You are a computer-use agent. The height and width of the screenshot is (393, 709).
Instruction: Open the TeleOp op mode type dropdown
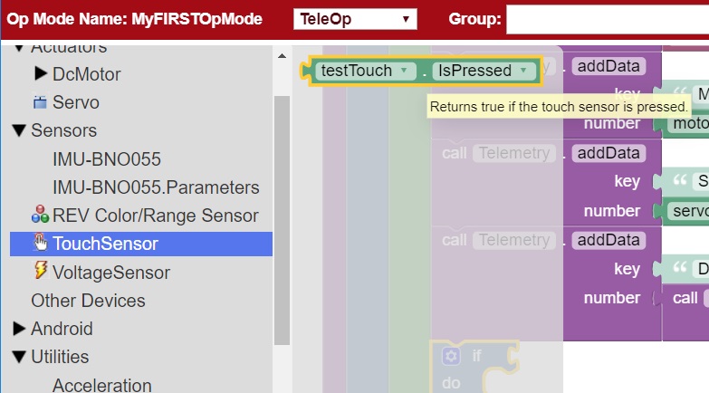click(355, 19)
